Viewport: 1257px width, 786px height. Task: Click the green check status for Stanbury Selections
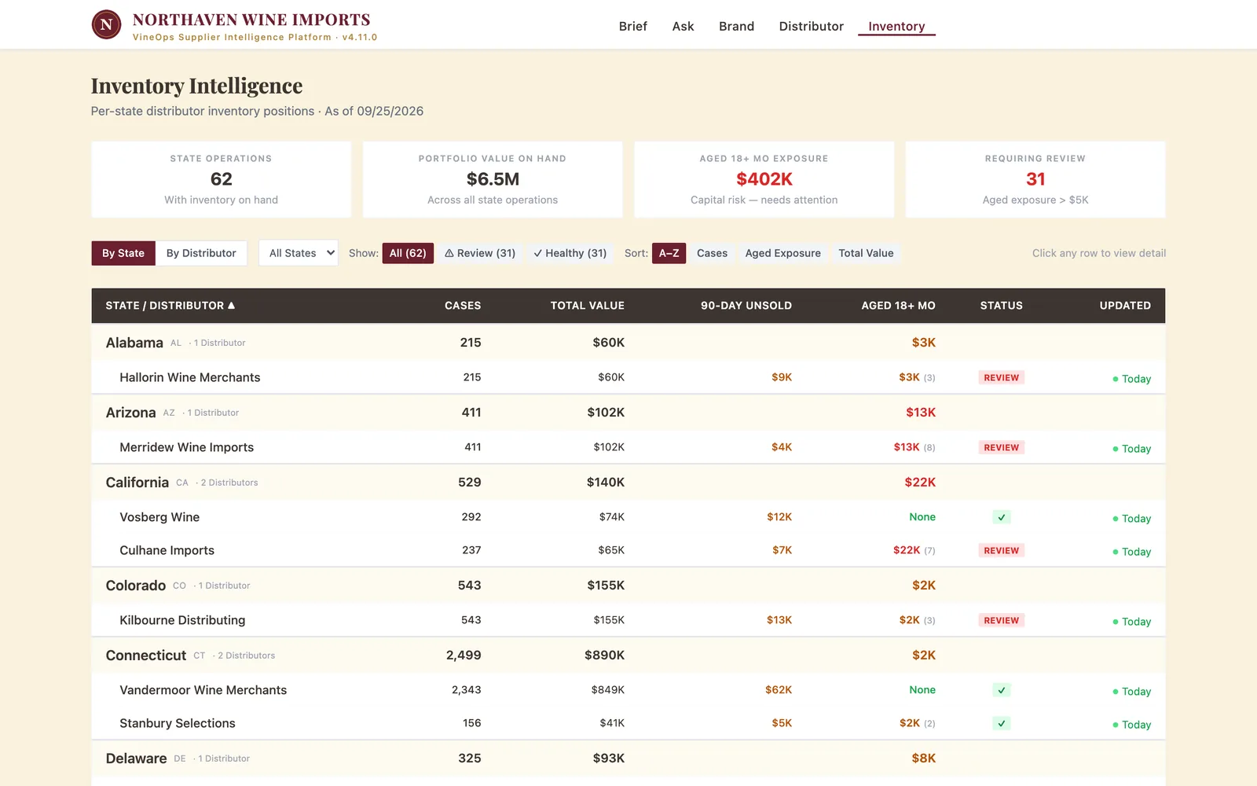(1001, 723)
